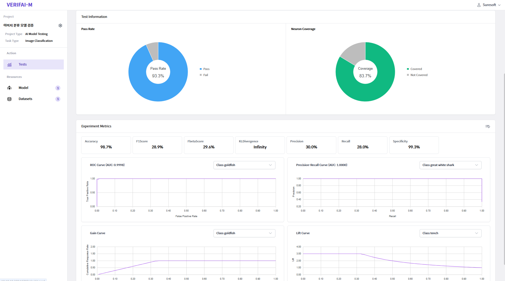Open the Lift Curve class tench dropdown
505x281 pixels.
[x=450, y=233]
